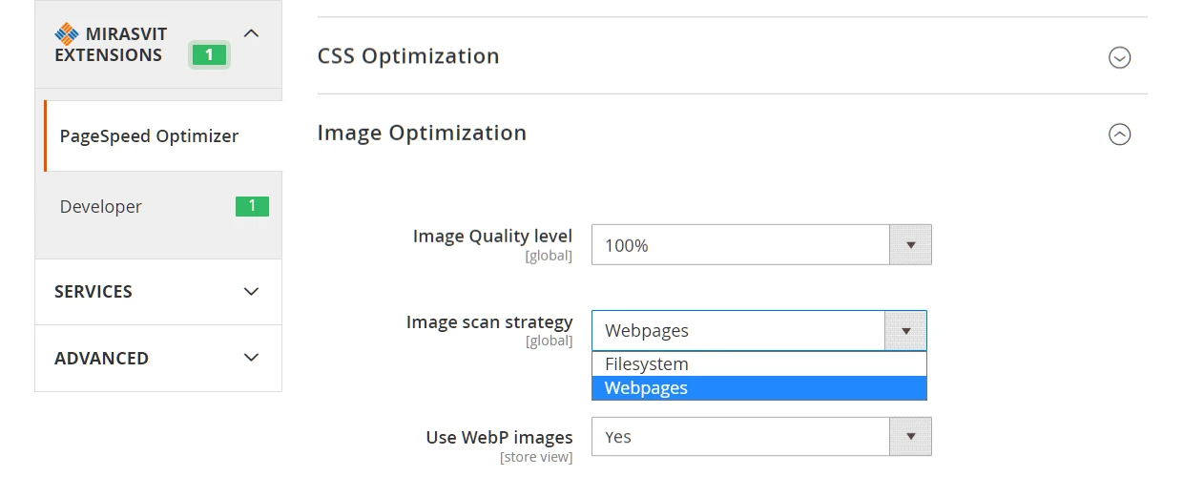Expand the ADVANCED section chevron
Viewport: 1183px width, 497px height.
click(251, 358)
